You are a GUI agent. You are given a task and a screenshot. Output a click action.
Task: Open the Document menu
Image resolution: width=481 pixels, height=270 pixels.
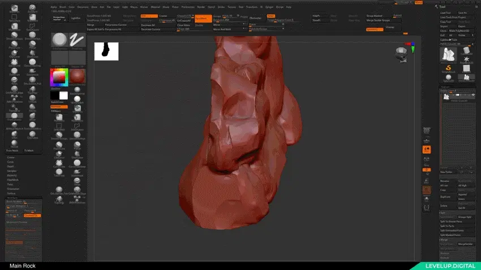pyautogui.click(x=83, y=7)
